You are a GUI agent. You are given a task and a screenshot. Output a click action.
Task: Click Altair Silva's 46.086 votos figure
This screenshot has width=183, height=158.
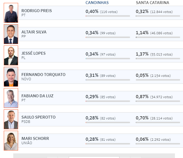coord(161,33)
